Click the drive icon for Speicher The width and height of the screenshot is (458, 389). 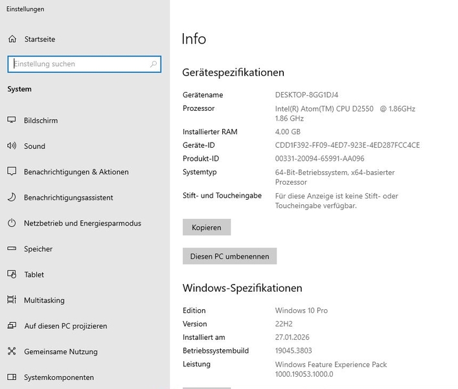pyautogui.click(x=12, y=249)
